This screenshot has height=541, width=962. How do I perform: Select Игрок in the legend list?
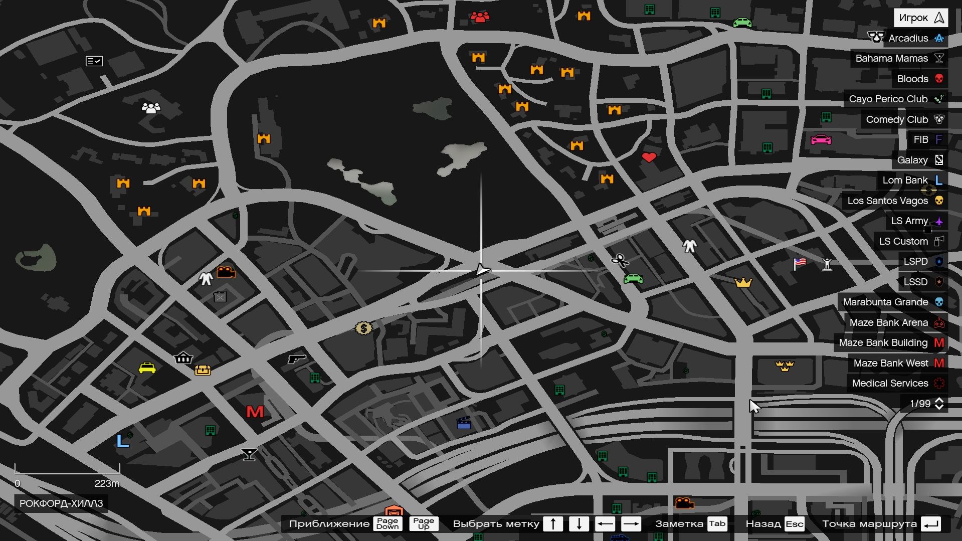[921, 18]
